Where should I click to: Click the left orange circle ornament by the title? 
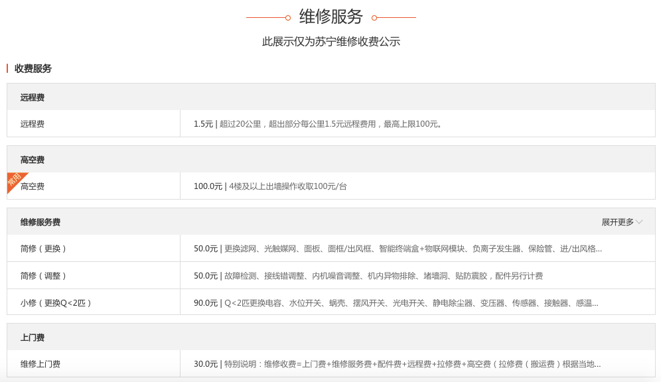pos(288,18)
